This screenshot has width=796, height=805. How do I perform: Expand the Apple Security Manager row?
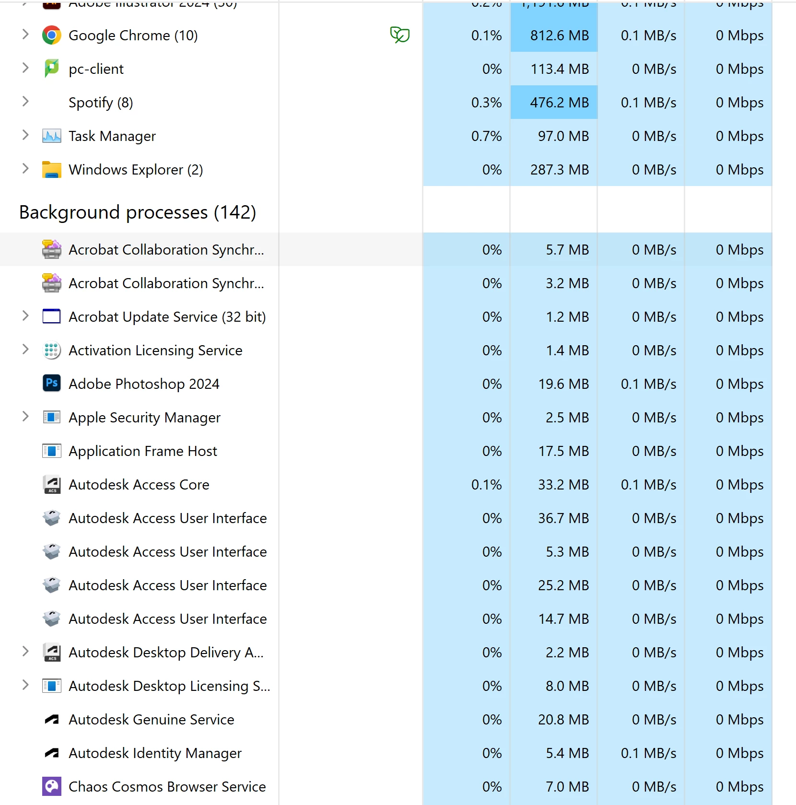(x=25, y=417)
